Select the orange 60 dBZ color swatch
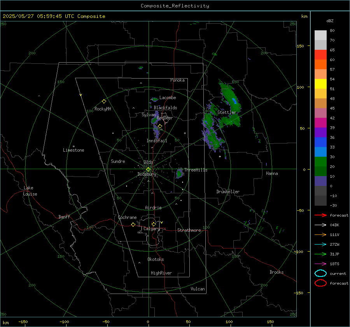350x327 pixels. pos(320,64)
